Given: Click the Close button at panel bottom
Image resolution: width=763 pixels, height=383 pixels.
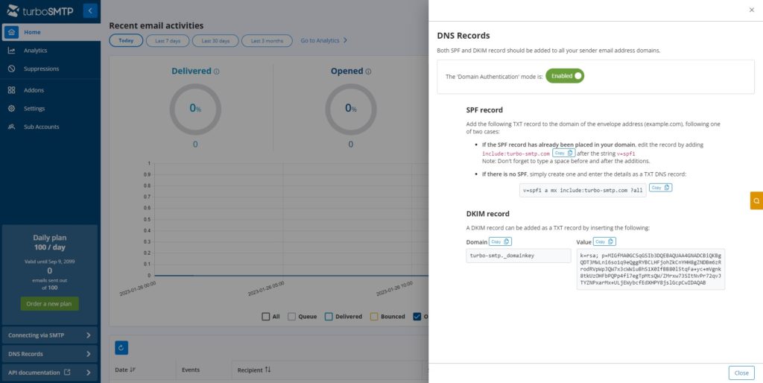Looking at the screenshot, I should (x=741, y=373).
